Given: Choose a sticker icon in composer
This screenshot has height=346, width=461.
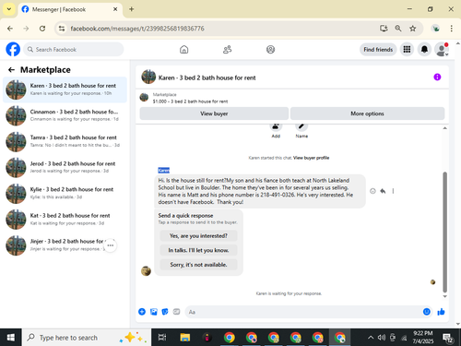Looking at the screenshot, I should tap(165, 312).
